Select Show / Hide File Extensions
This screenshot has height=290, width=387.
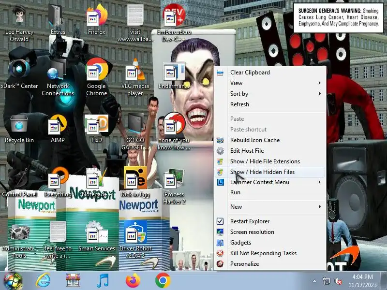270,161
